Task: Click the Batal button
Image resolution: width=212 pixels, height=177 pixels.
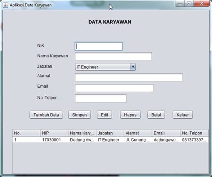Action: [156, 115]
